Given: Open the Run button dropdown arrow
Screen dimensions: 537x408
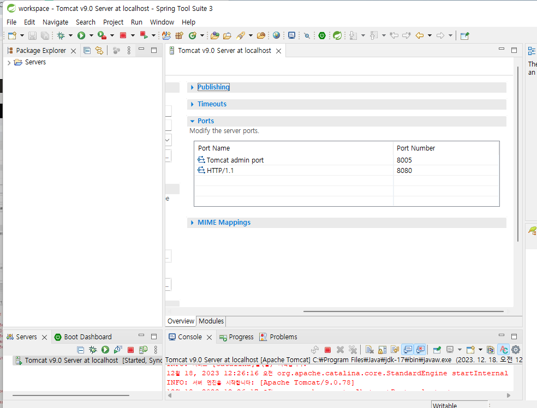Looking at the screenshot, I should [x=91, y=35].
